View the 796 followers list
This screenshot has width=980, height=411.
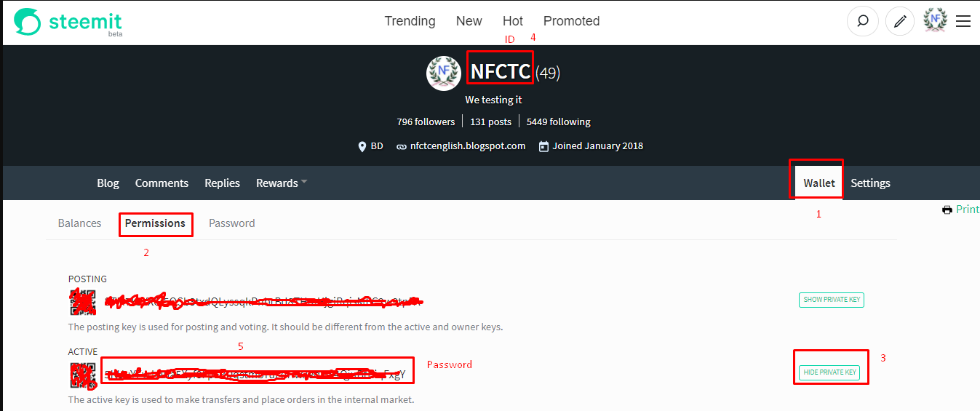pyautogui.click(x=426, y=121)
